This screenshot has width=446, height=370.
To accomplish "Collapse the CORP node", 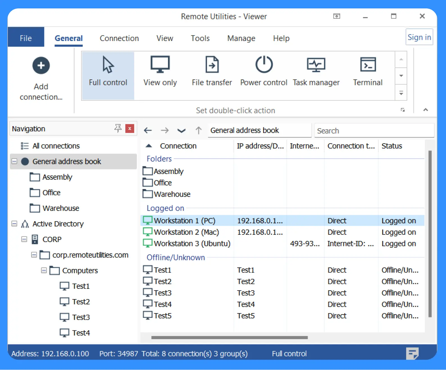I will [x=24, y=240].
